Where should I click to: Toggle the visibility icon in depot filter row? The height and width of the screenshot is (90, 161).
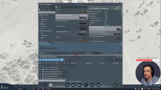pos(64,63)
